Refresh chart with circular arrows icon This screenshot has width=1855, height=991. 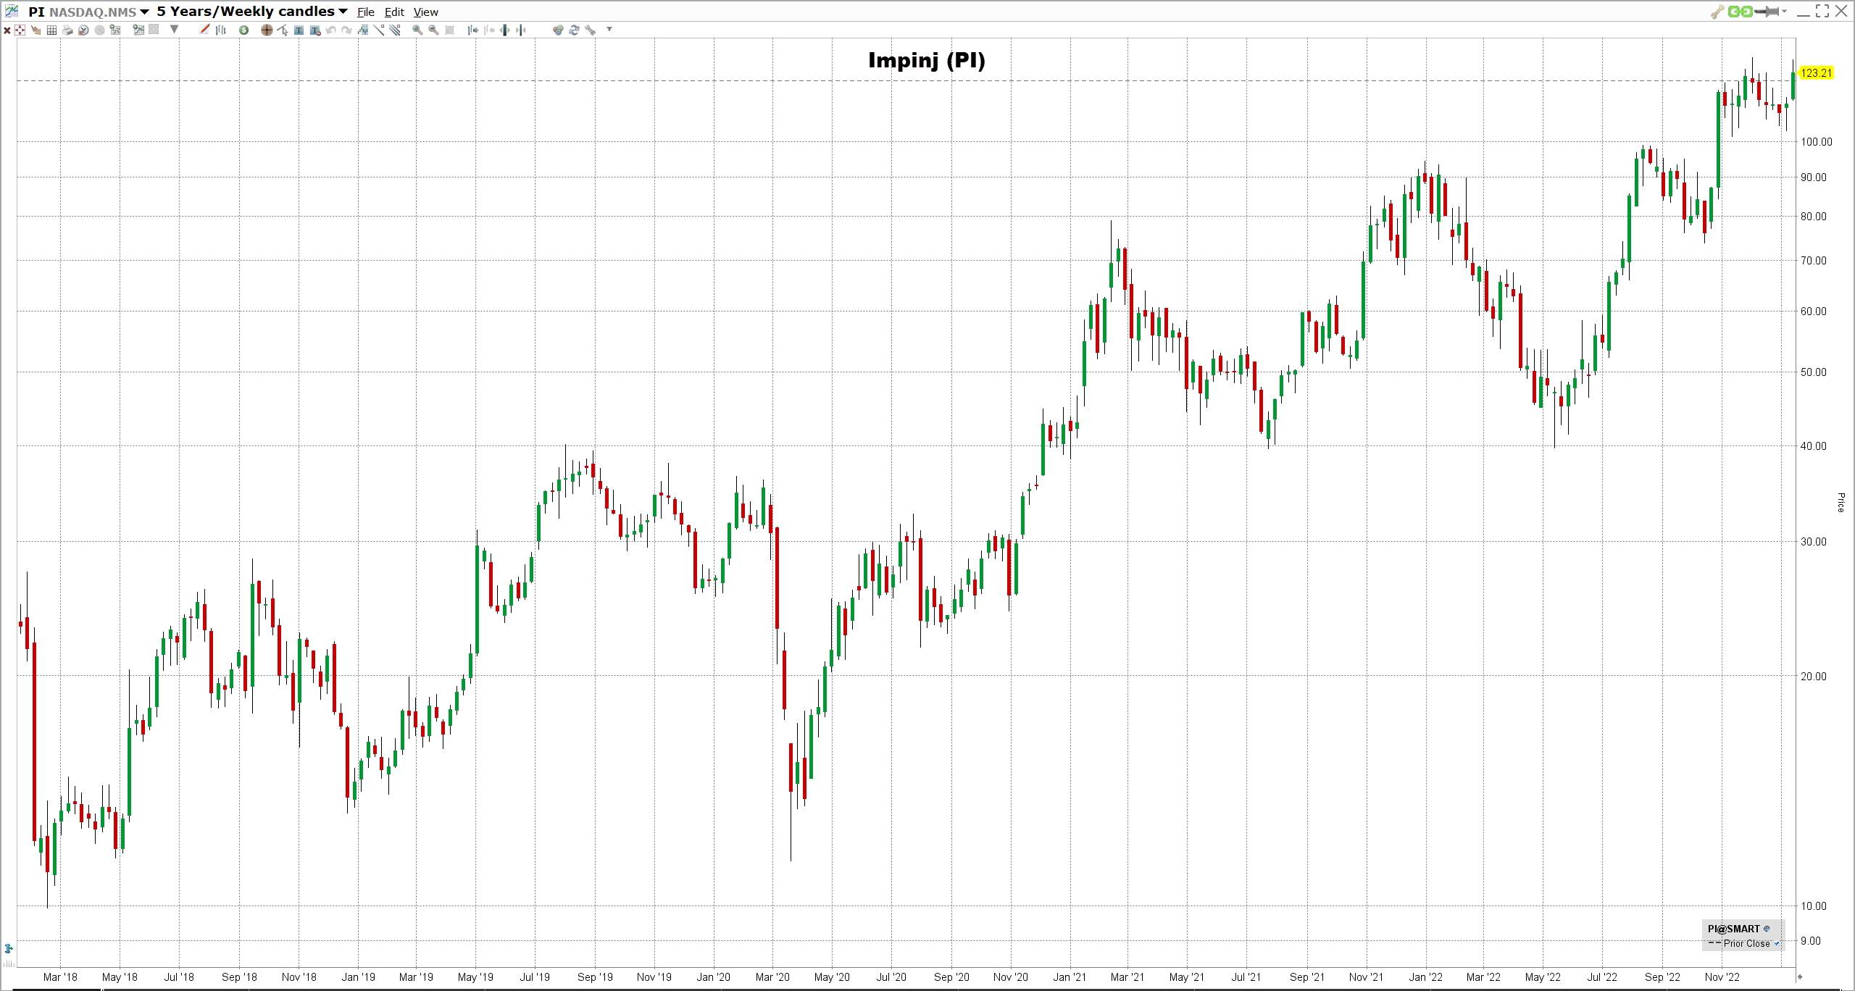[574, 30]
